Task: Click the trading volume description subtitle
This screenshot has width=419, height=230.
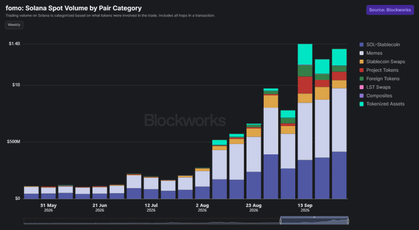Action: 110,15
